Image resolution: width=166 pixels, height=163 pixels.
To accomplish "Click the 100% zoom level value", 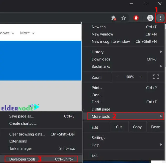I will click(129, 77).
